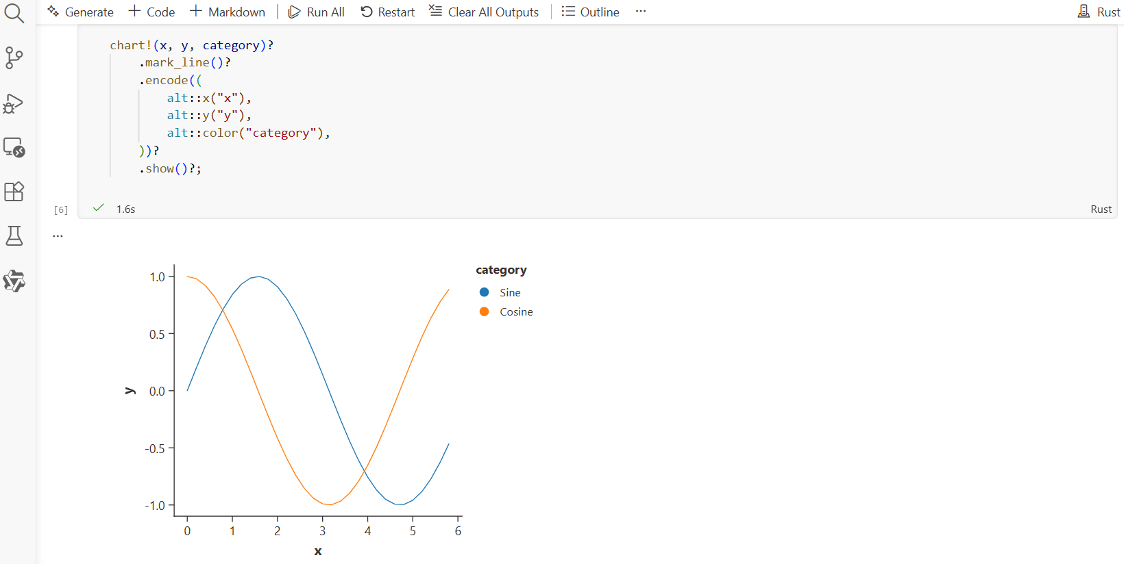Screen dimensions: 1124x564
Task: Open more toolbar actions ellipsis menu
Action: [x=641, y=12]
